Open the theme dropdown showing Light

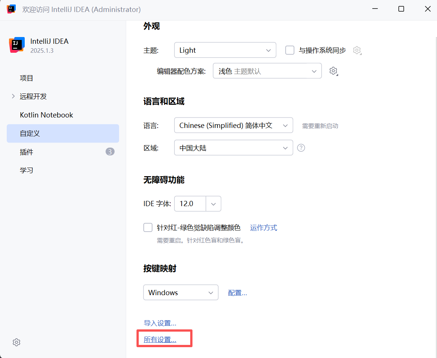[x=225, y=50]
